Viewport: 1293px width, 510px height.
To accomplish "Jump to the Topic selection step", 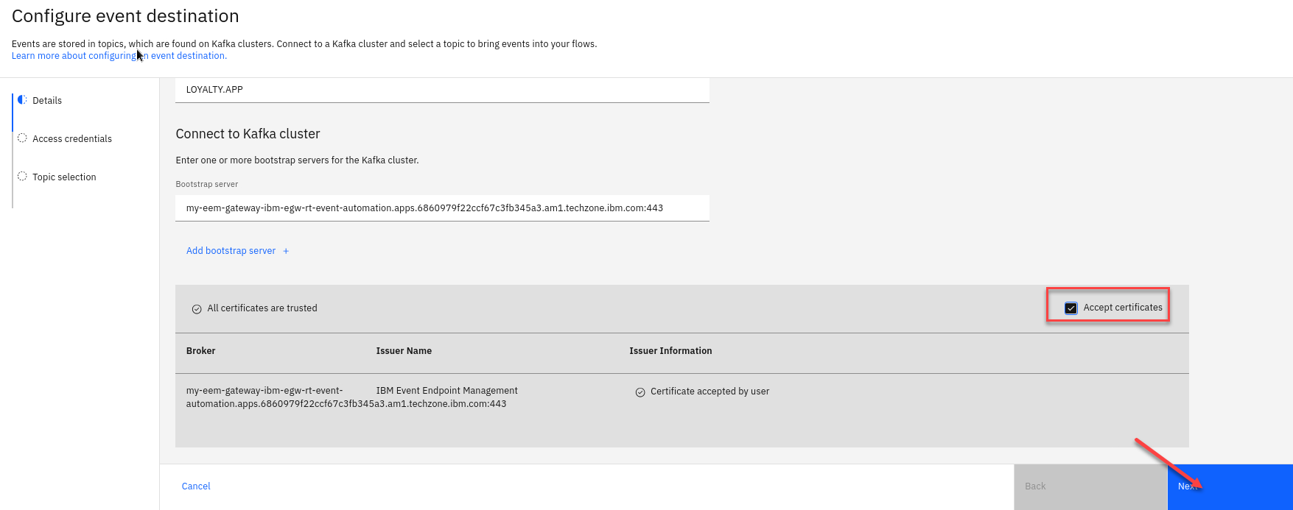I will click(x=64, y=177).
